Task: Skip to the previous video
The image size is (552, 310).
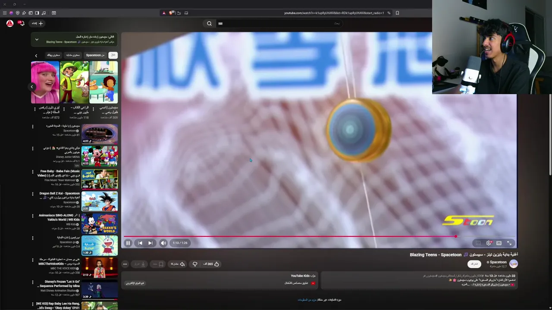Action: (x=140, y=243)
